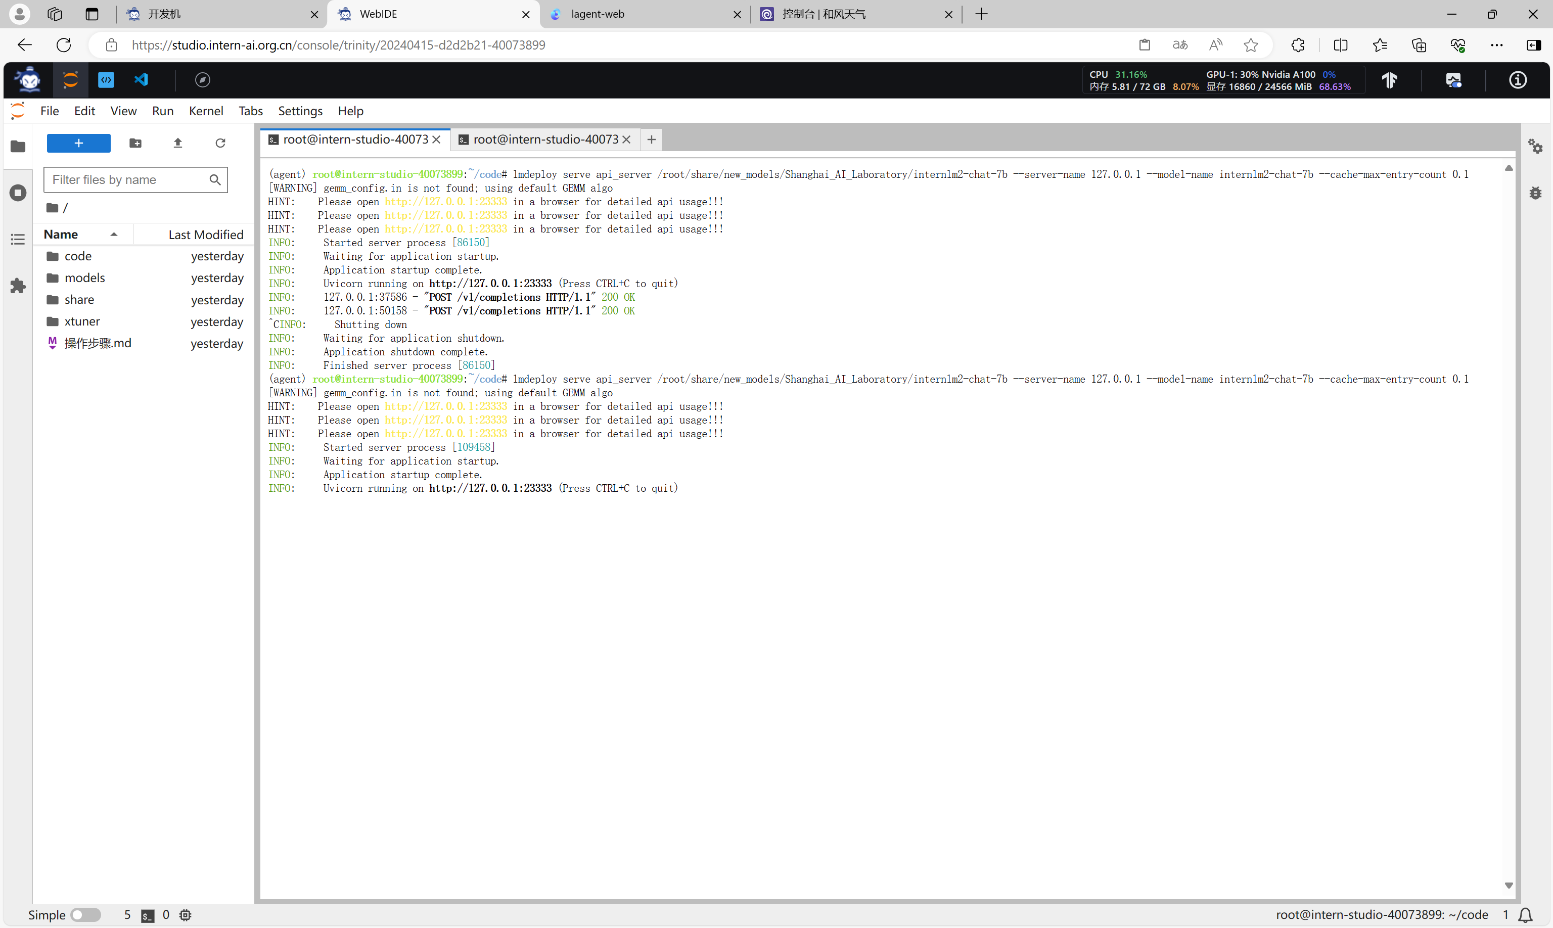Open the Running Terminals and Kernels panel

click(18, 193)
